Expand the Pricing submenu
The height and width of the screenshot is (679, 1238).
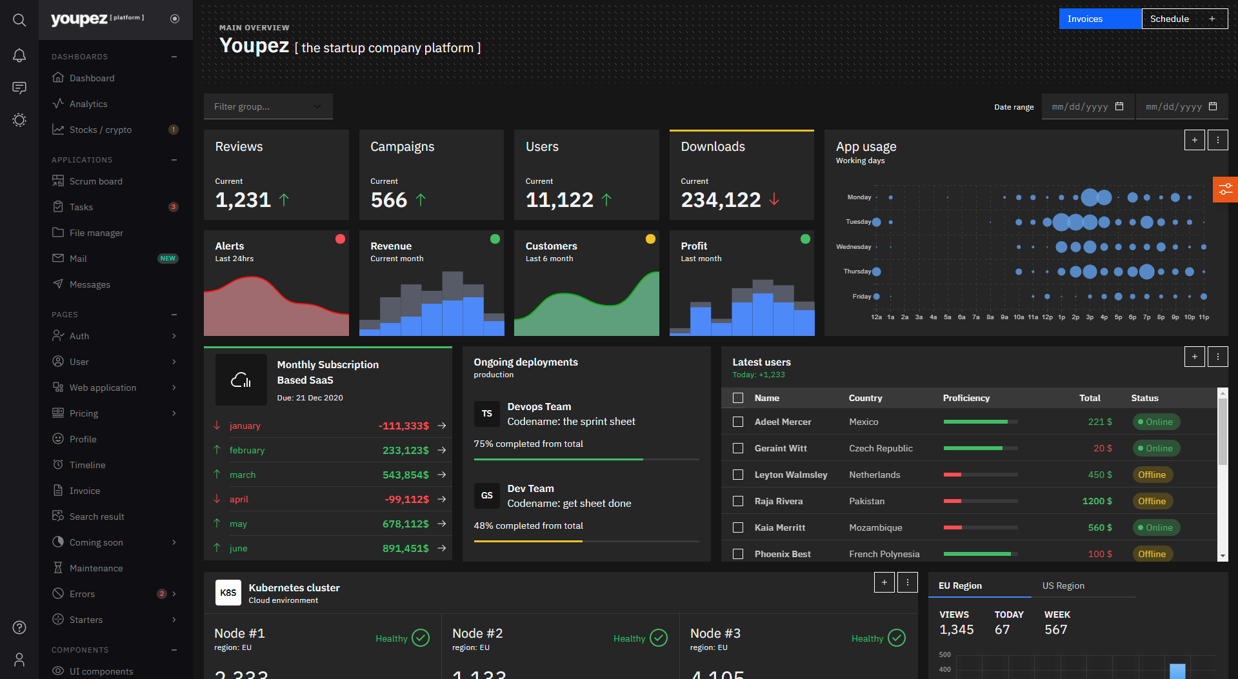click(x=174, y=413)
